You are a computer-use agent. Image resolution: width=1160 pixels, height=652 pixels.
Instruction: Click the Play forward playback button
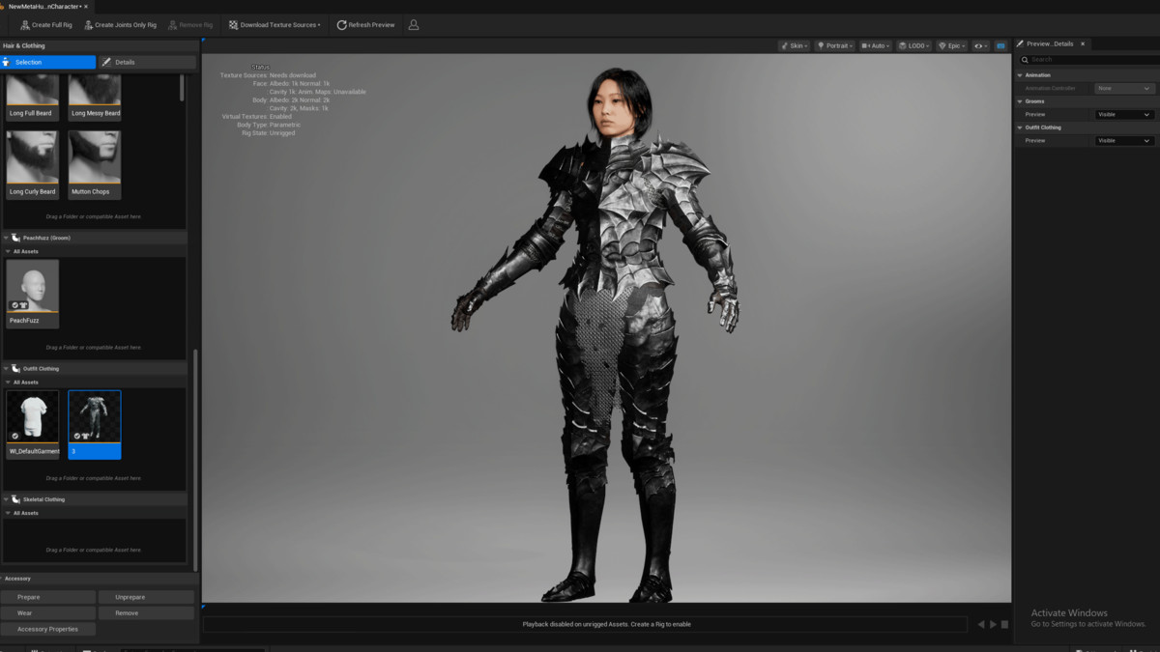coord(993,624)
